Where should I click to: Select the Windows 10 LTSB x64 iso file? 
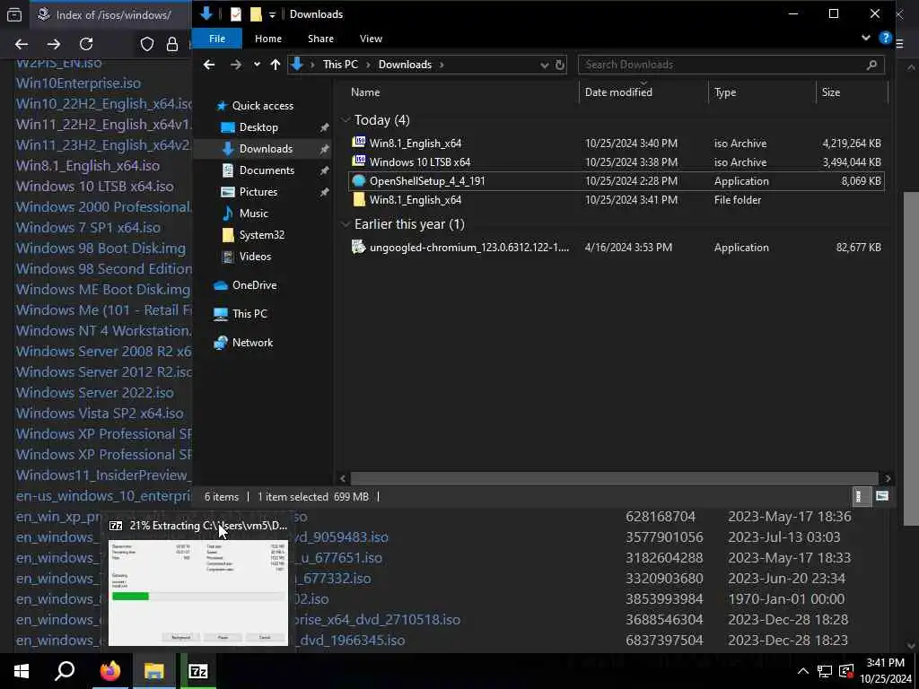[x=616, y=162]
